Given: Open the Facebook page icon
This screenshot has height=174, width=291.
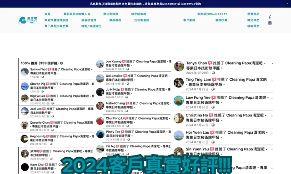Looking at the screenshot, I should point(270,17).
